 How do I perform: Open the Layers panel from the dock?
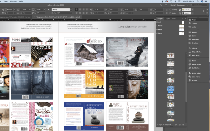pos(194,23)
